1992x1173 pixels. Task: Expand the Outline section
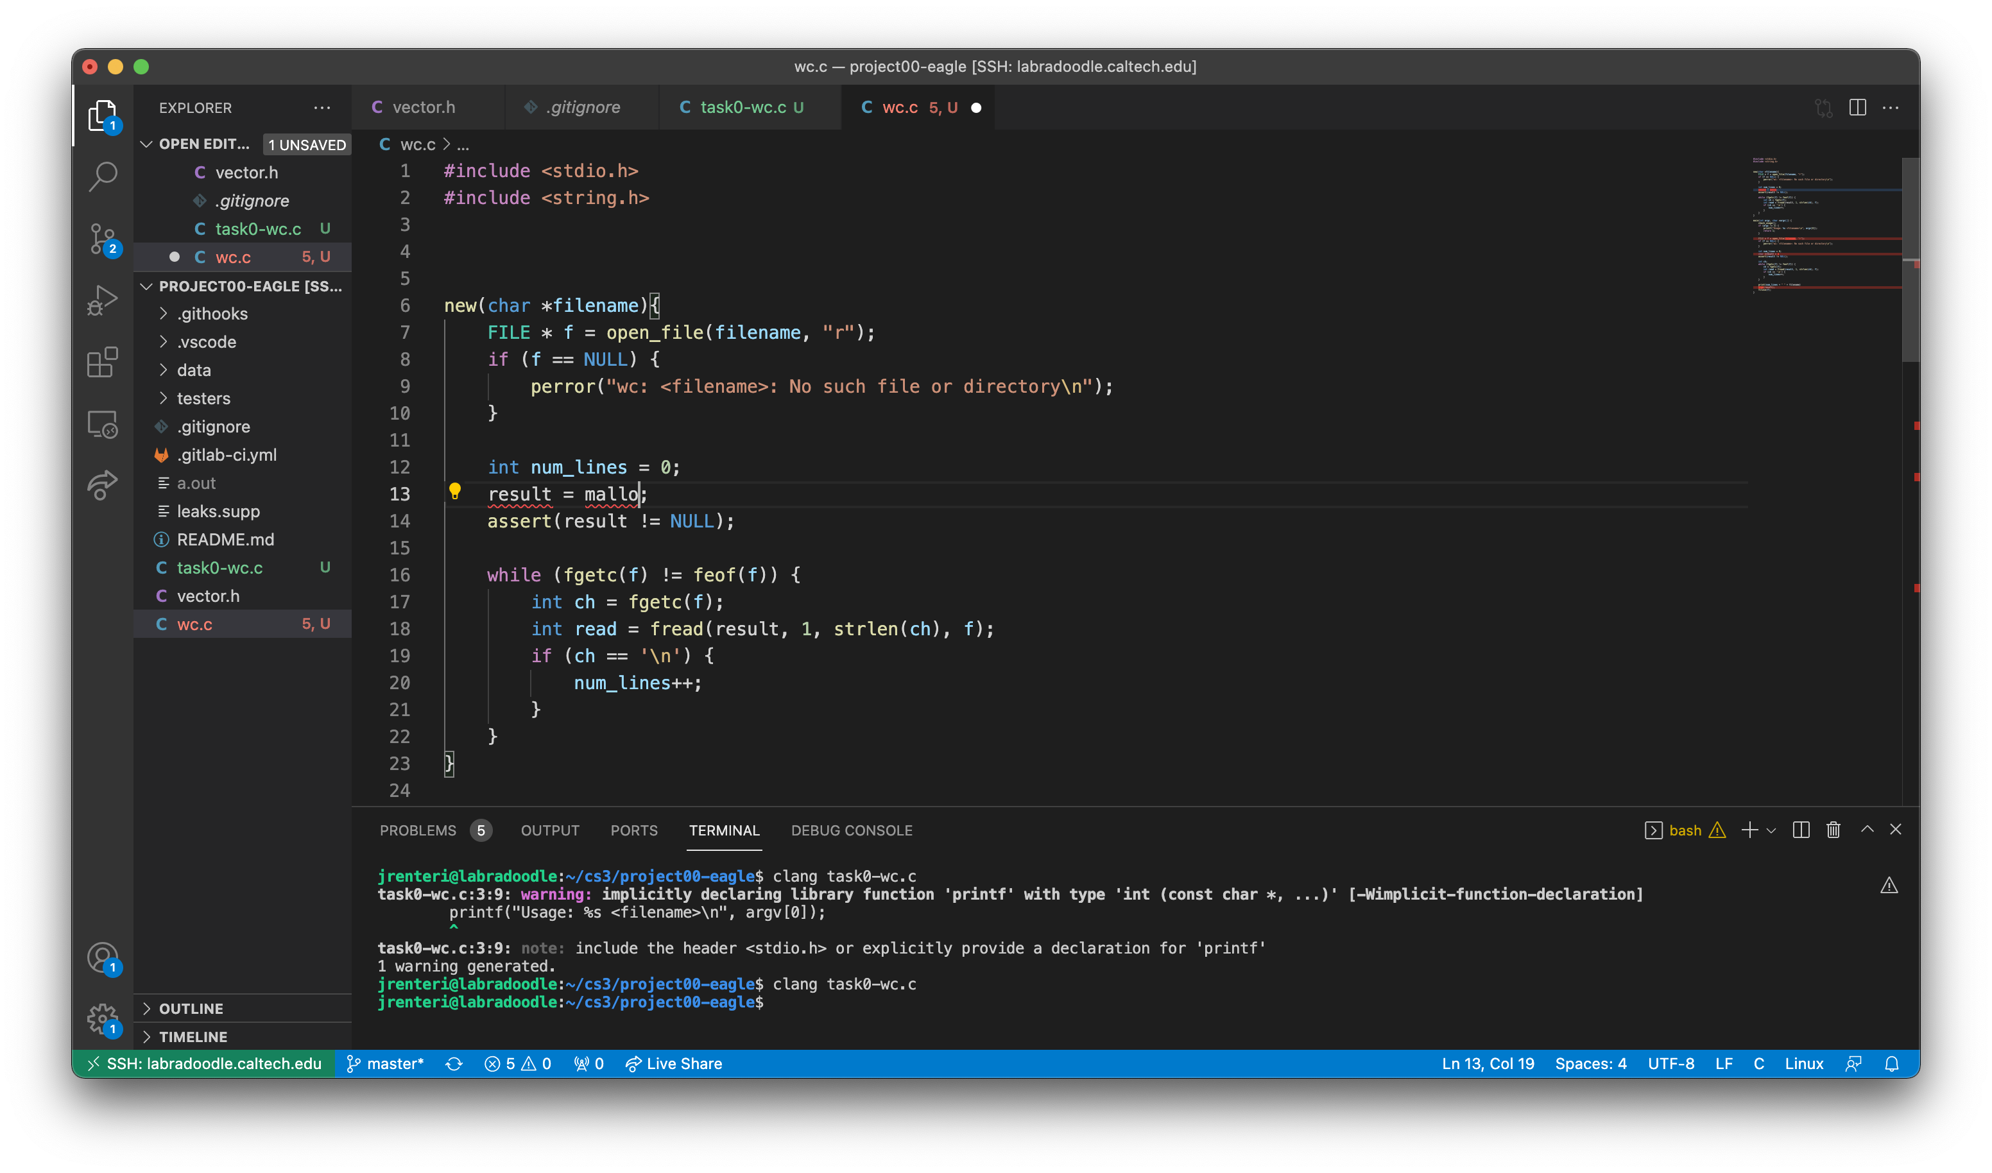191,1009
